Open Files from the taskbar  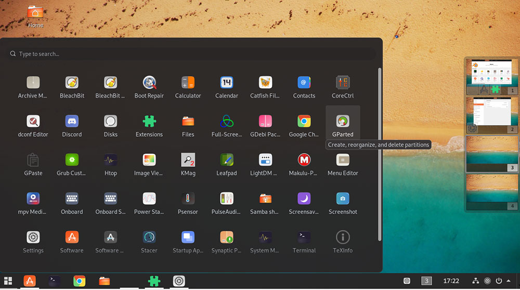click(x=105, y=281)
